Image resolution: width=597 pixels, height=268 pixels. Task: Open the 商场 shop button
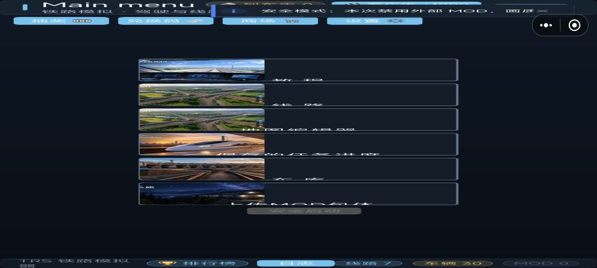pyautogui.click(x=270, y=21)
